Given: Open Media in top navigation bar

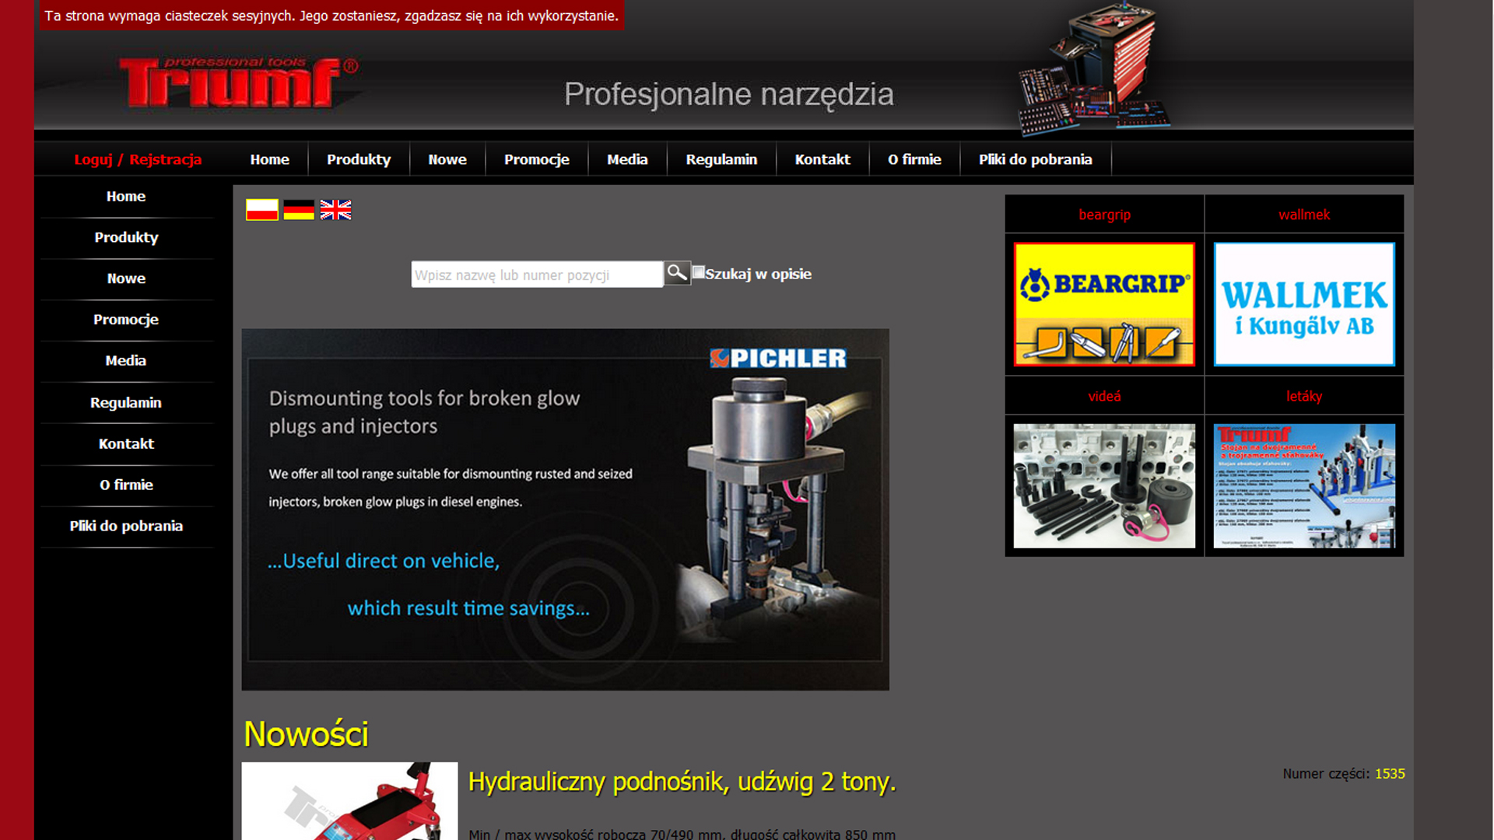Looking at the screenshot, I should [x=627, y=159].
